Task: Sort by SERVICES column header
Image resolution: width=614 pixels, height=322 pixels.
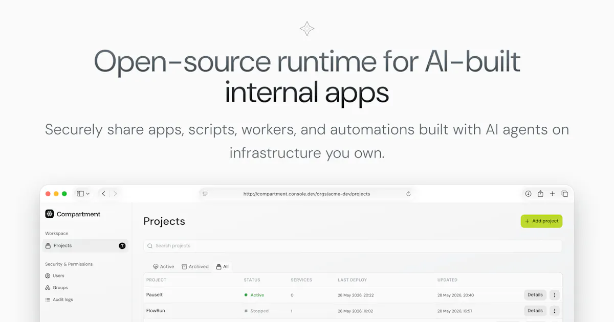Action: click(301, 280)
